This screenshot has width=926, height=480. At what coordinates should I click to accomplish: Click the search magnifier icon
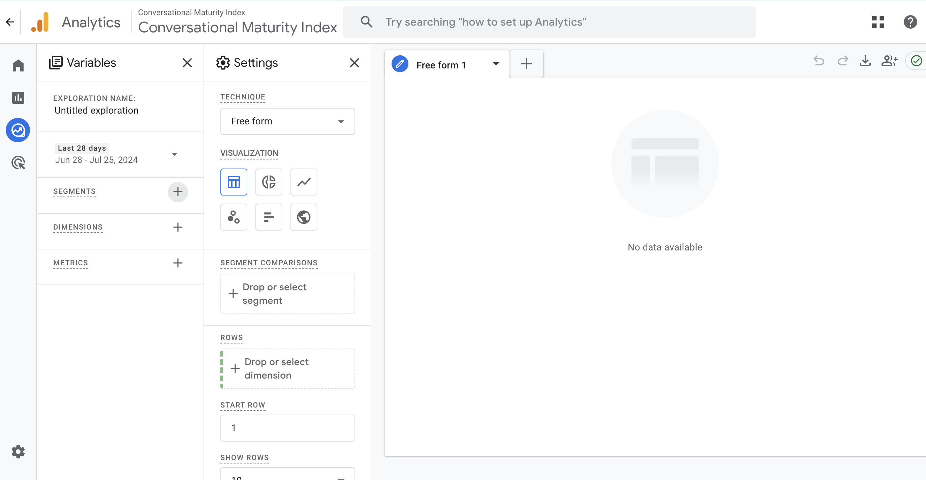click(x=366, y=22)
